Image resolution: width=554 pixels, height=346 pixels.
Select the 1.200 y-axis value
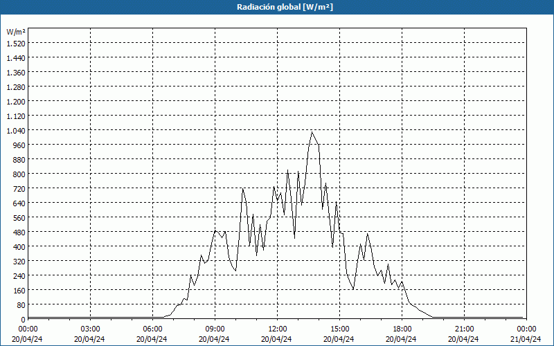pos(16,101)
